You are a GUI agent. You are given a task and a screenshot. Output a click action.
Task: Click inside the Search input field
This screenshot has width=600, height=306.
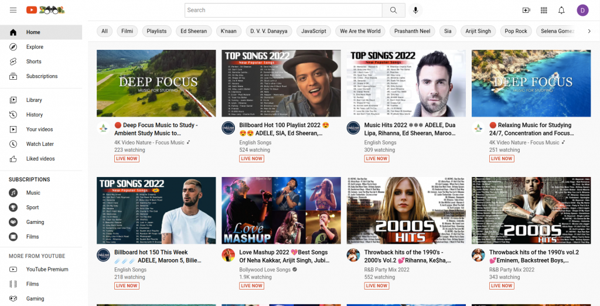[x=283, y=10]
